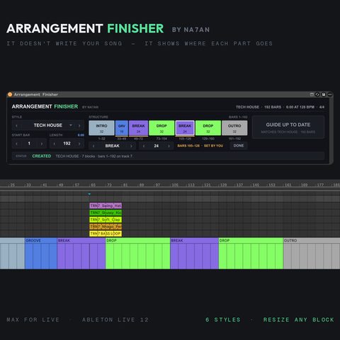340x340 pixels.
Task: Click the cyan playhead insert marker
Action: 89,194
